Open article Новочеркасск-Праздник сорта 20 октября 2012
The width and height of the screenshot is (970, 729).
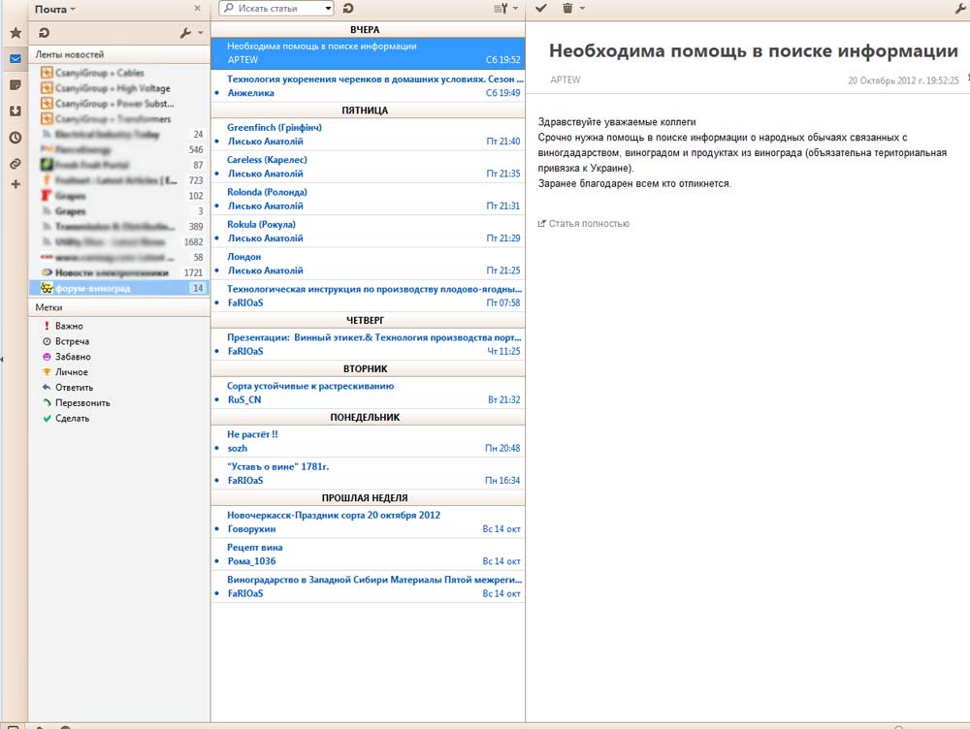coord(368,522)
